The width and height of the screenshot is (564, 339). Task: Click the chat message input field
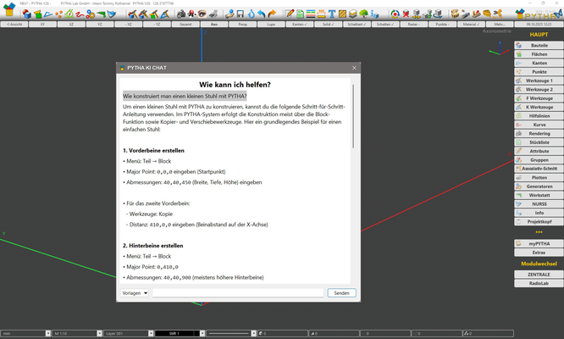[238, 293]
